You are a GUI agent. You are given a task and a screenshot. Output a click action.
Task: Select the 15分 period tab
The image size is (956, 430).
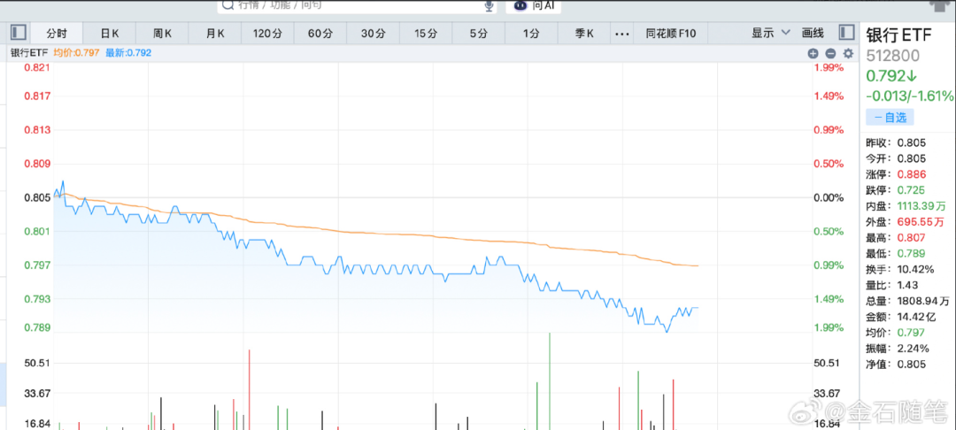tap(426, 34)
